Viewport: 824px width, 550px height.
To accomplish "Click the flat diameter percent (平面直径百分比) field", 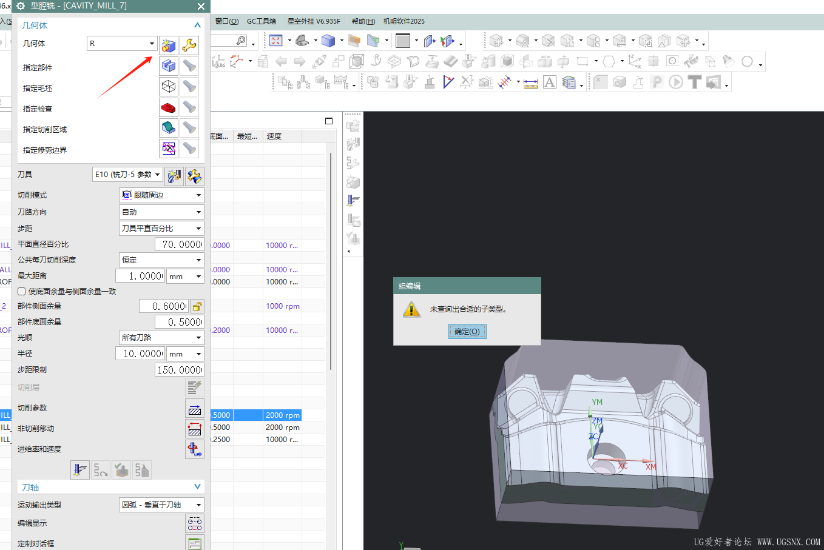I will 180,244.
